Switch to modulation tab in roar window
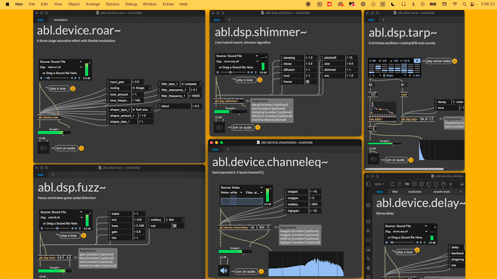 click(60, 19)
